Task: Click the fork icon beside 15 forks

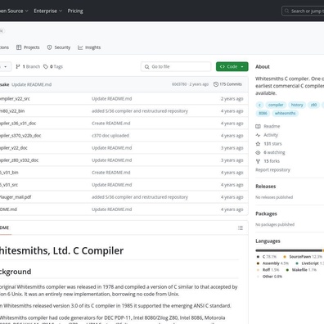Action: click(x=258, y=161)
